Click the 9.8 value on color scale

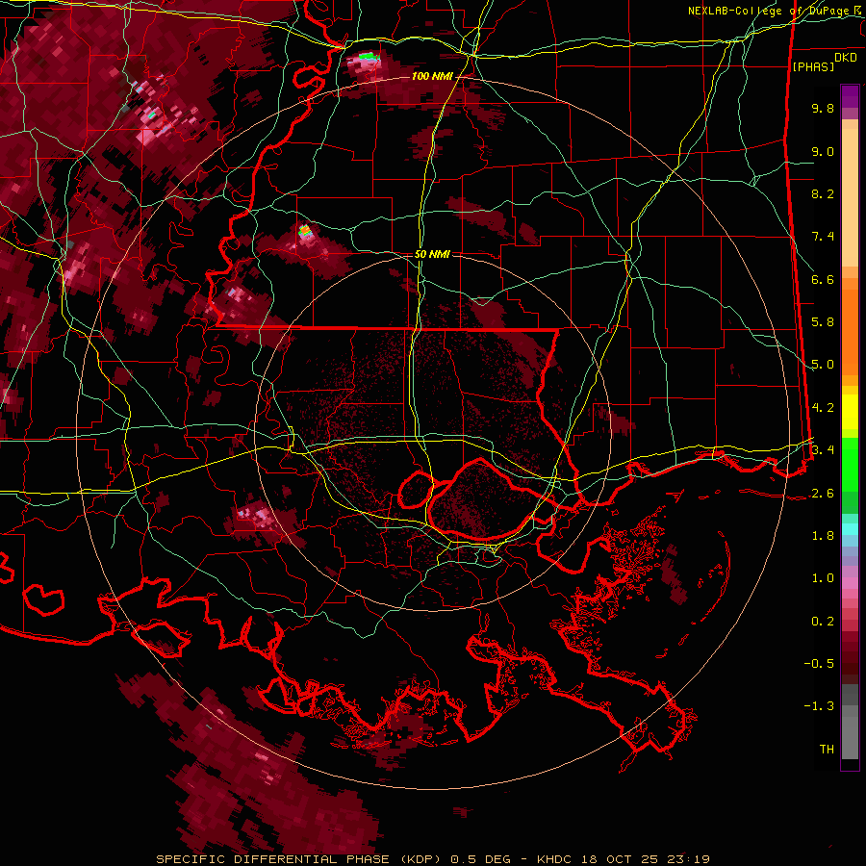[x=823, y=108]
